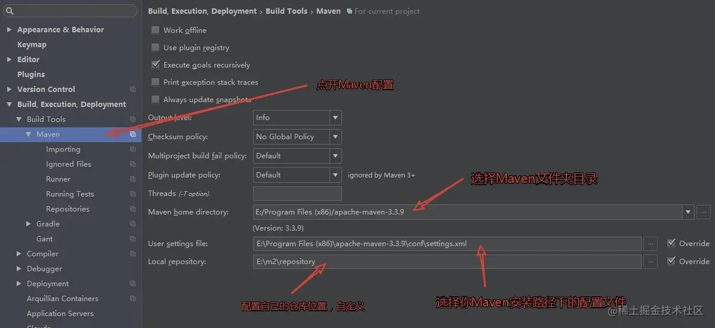Browse for User settings file
Viewport: 715px width, 328px height.
point(651,244)
